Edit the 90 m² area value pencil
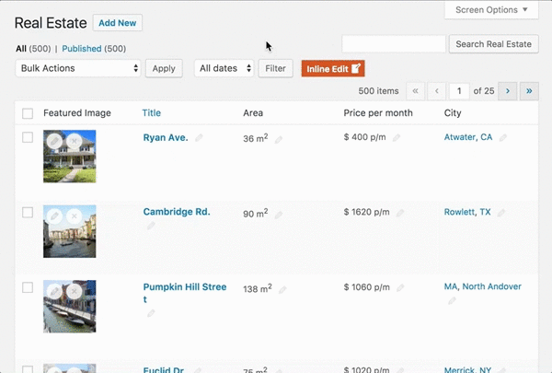Viewport: 552px width, 373px height. [279, 216]
